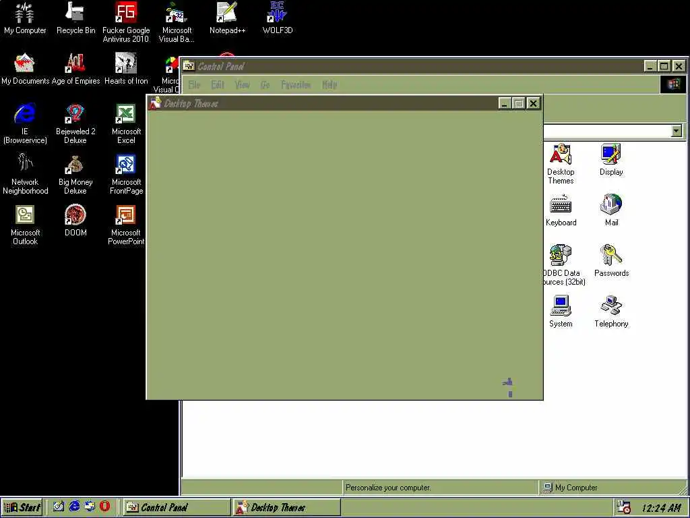Open IE (Browservice) desktop icon

point(25,123)
